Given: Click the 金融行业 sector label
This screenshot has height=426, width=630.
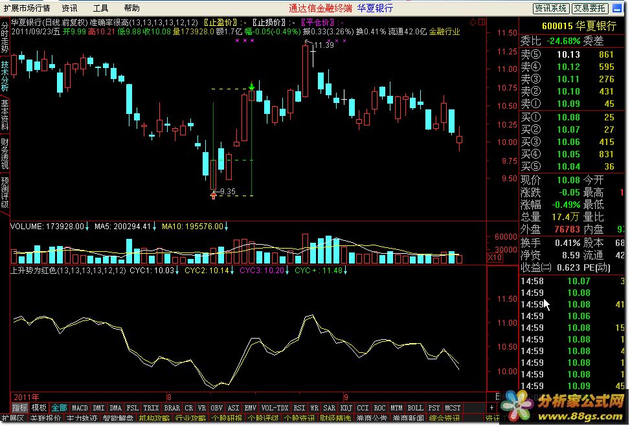Looking at the screenshot, I should pos(444,31).
